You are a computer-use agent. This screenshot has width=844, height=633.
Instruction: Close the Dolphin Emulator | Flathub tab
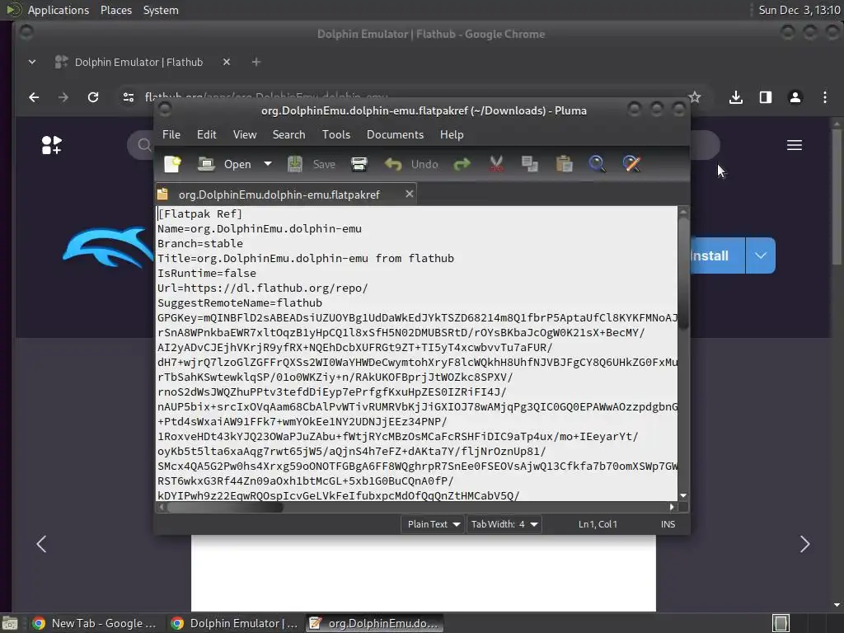click(x=227, y=62)
